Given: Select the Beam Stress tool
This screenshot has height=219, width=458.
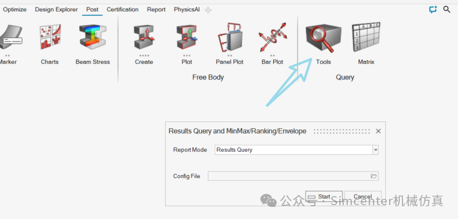Looking at the screenshot, I should coord(92,37).
